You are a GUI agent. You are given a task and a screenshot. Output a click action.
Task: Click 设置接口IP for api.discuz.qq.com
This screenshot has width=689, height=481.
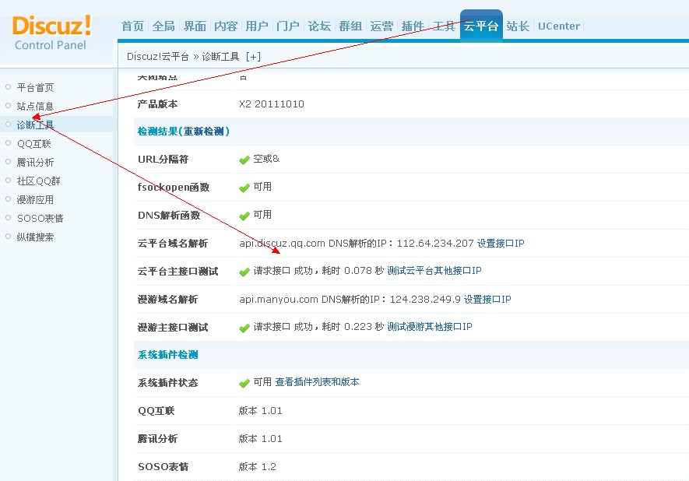pyautogui.click(x=501, y=243)
